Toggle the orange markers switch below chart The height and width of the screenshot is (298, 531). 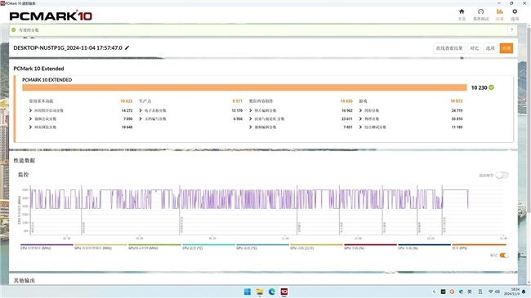pos(504,256)
